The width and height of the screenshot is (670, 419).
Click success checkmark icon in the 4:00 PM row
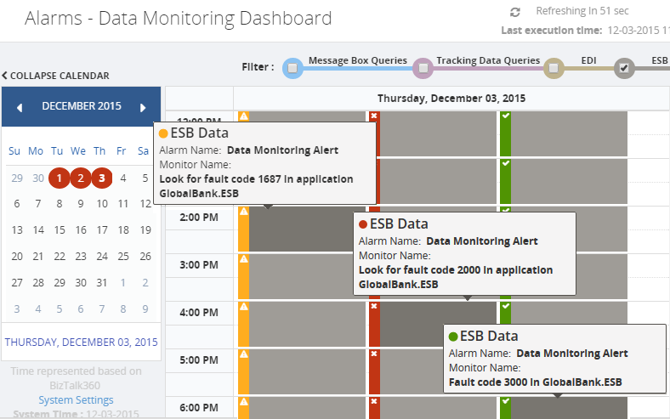(506, 306)
